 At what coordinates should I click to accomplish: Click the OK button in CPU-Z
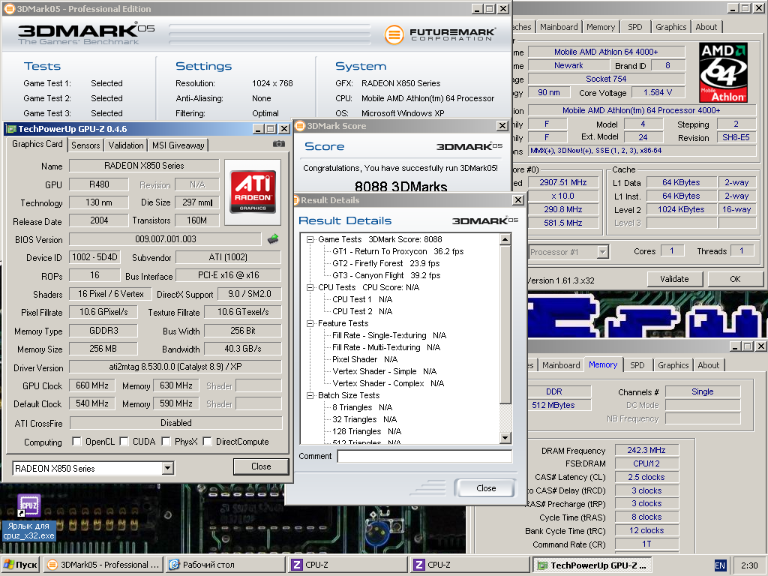click(x=735, y=279)
